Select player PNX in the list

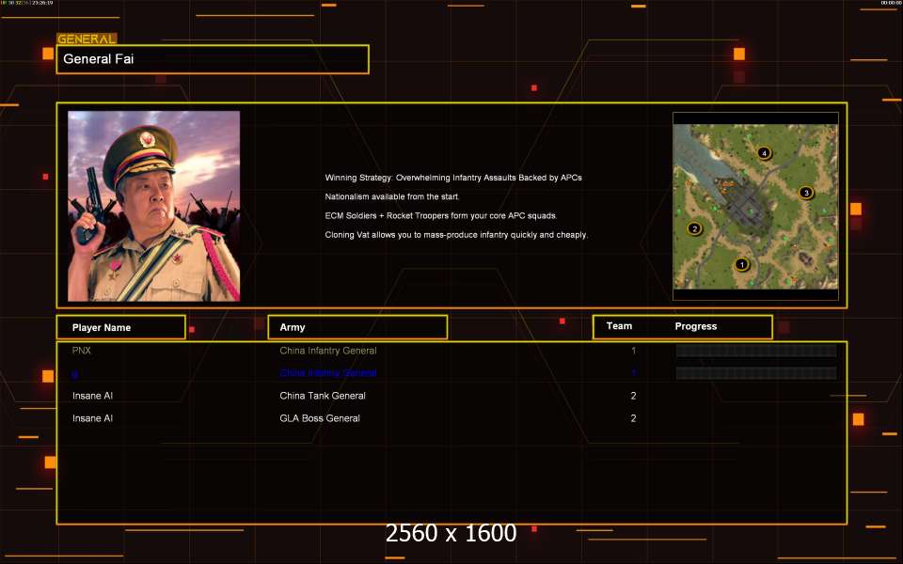pyautogui.click(x=83, y=351)
